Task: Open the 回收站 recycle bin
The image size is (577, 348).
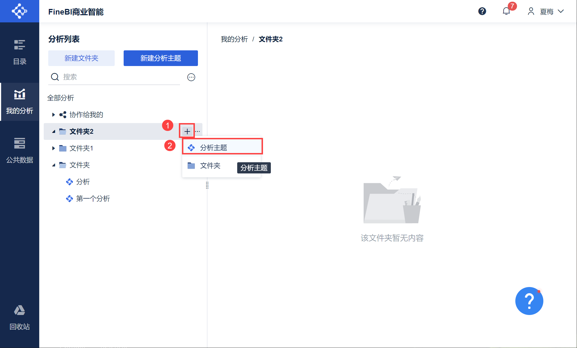Action: [x=20, y=318]
